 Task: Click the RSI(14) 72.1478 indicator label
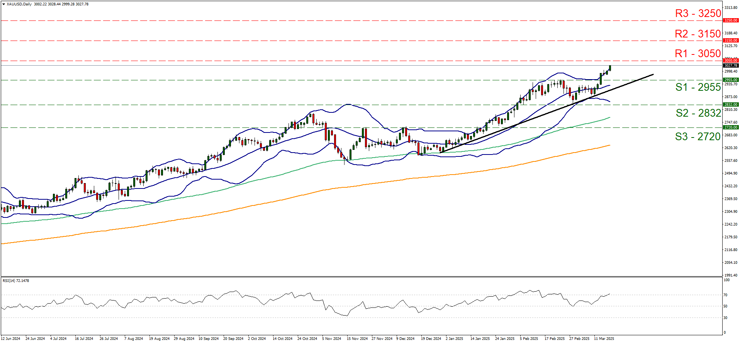click(16, 281)
